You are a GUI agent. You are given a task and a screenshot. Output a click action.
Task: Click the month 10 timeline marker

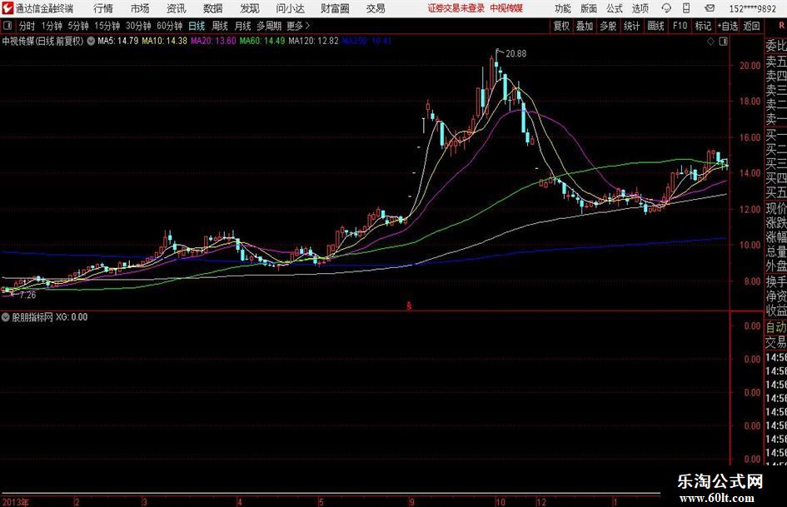[501, 502]
